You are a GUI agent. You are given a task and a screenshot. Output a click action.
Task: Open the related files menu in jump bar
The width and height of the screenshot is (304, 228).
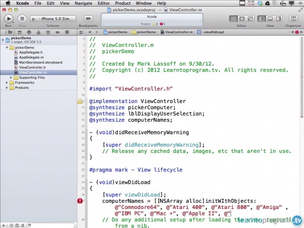pos(81,32)
